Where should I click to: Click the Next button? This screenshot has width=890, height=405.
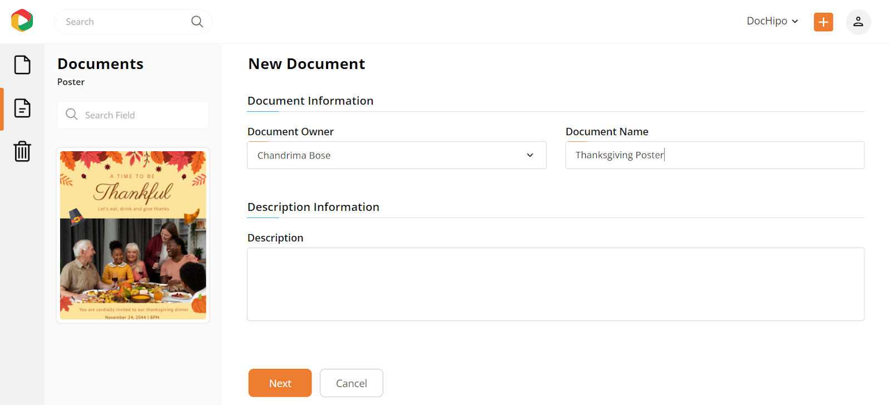(x=280, y=383)
